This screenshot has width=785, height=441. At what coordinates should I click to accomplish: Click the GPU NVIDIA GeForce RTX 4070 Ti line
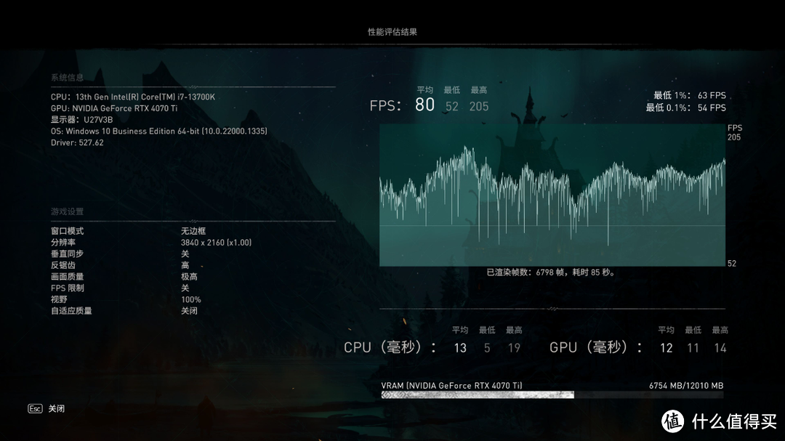tap(114, 108)
